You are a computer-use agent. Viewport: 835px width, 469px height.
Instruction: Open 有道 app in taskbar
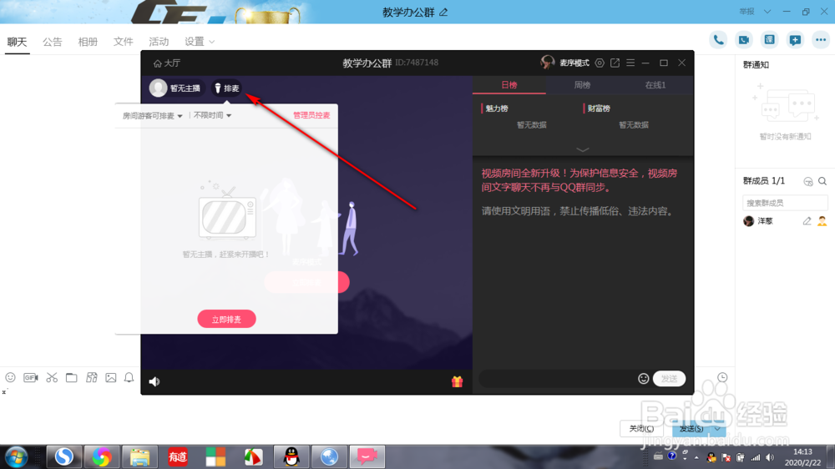[x=177, y=456]
